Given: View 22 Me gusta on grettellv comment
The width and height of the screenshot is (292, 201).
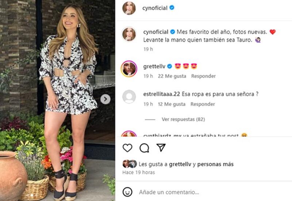Looking at the screenshot, I should [172, 76].
